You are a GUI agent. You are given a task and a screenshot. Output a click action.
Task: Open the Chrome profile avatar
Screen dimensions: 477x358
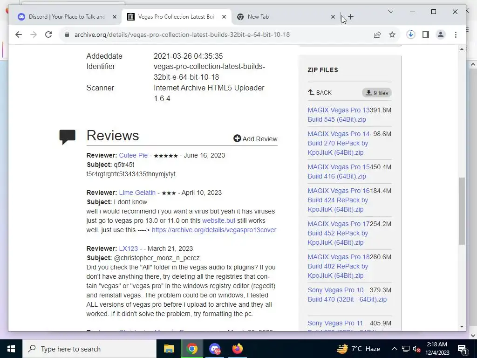click(441, 34)
